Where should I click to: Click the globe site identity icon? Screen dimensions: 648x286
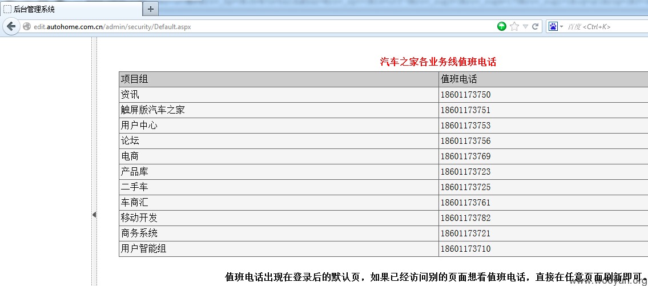tap(27, 27)
